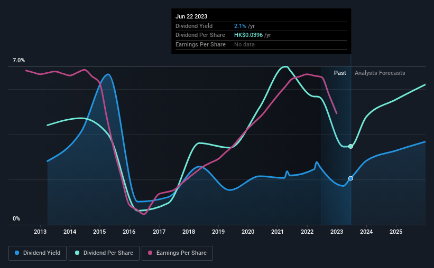Click the 2024 x-axis label
Viewport: 434px width, 268px height.
366,232
